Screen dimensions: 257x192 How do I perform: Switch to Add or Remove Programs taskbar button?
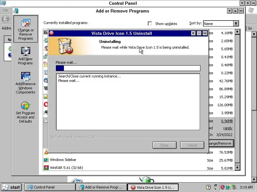pyautogui.click(x=102, y=187)
